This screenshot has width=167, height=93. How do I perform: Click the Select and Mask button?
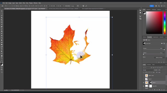click(159, 58)
